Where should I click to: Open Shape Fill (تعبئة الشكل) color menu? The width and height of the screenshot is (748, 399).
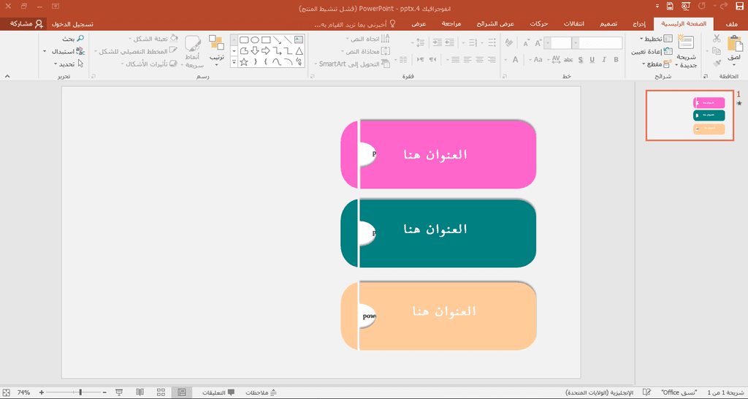153,39
